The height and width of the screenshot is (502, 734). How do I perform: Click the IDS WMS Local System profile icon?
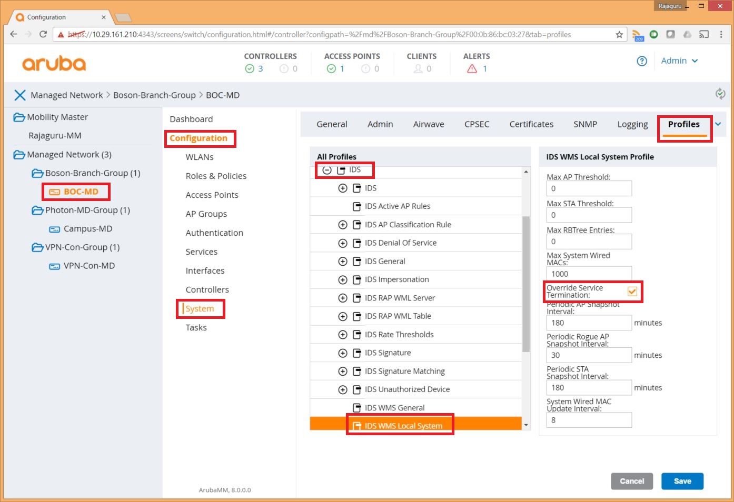tap(357, 426)
